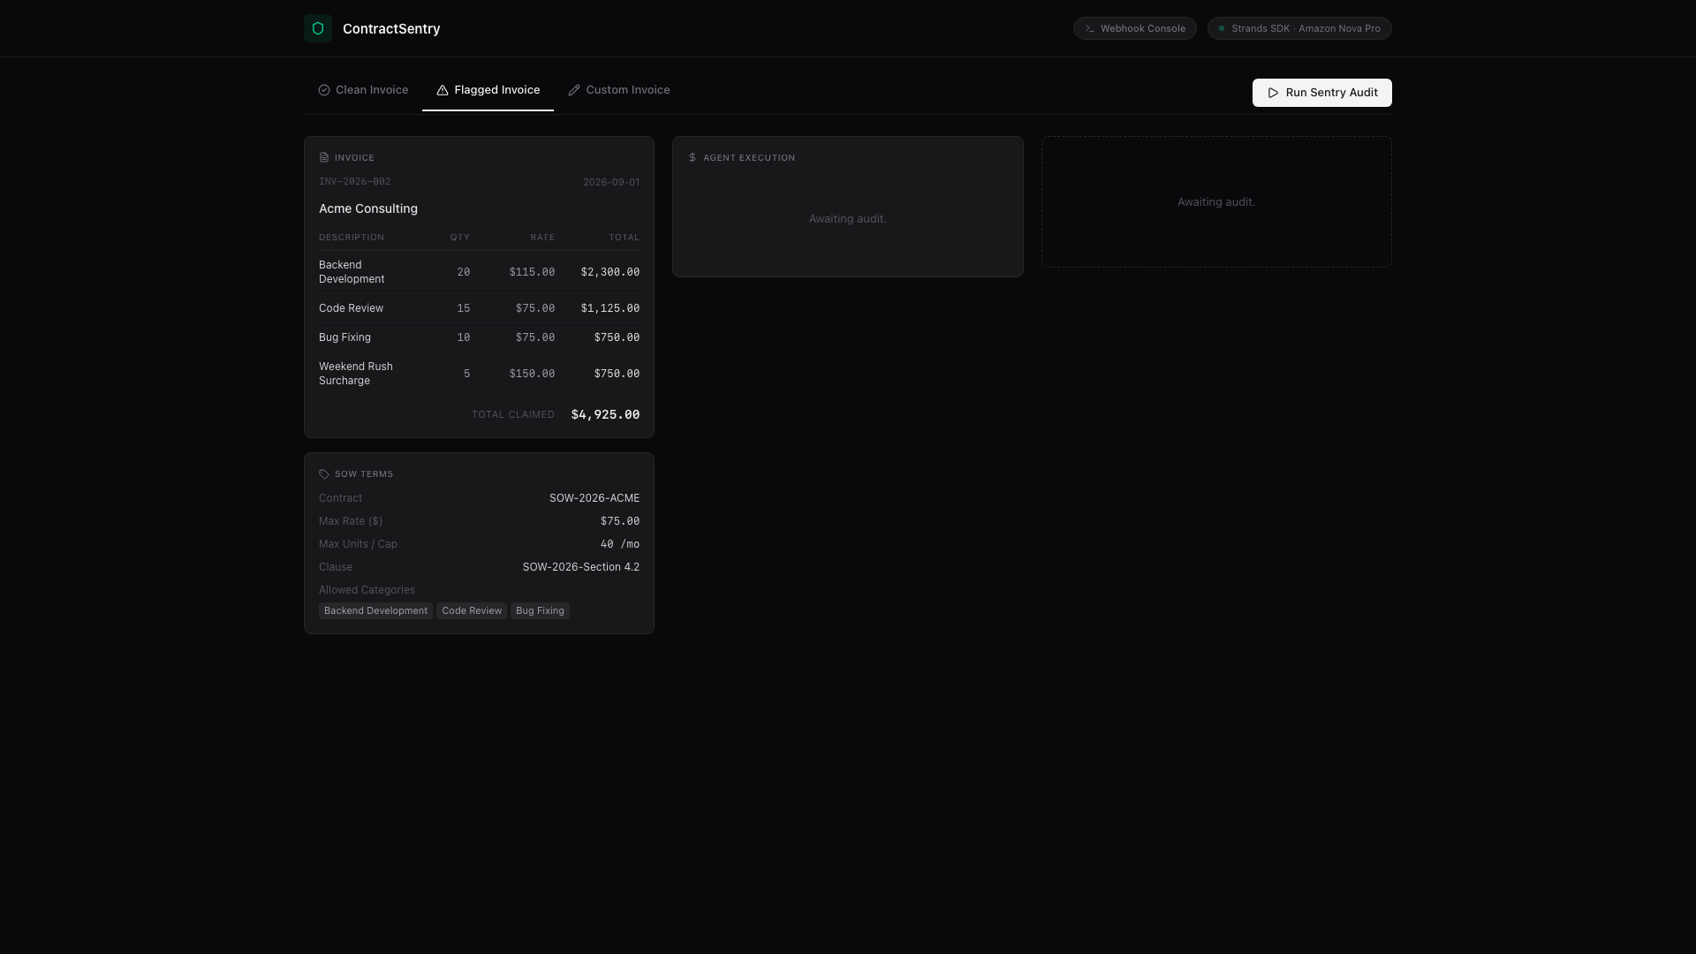Click the Strands SDK Amazon Nova Pro badge
The width and height of the screenshot is (1696, 954).
1299,28
